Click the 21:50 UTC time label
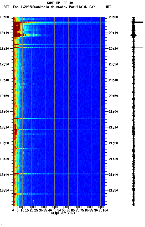The width and height of the screenshot is (145, 227). tap(113, 191)
